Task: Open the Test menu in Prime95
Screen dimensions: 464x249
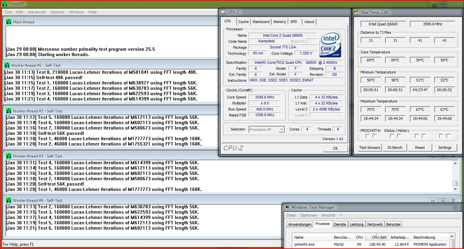Action: point(8,12)
